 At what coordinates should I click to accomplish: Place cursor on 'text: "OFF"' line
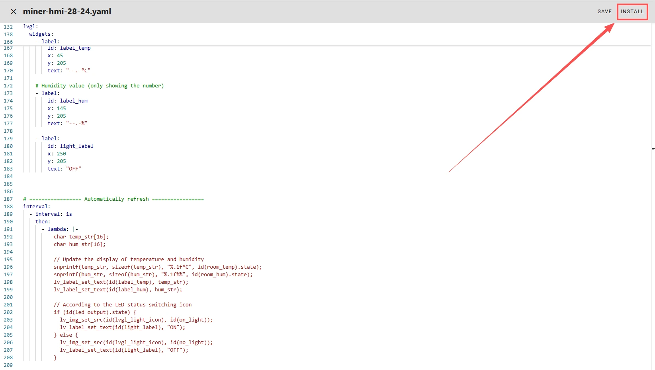pyautogui.click(x=64, y=169)
